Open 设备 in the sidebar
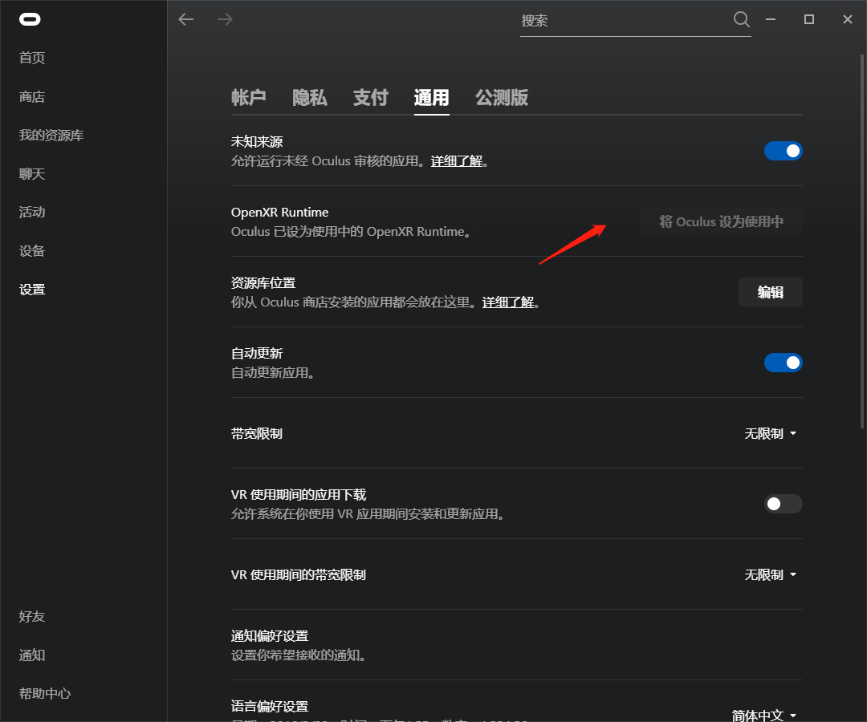867x722 pixels. point(32,251)
